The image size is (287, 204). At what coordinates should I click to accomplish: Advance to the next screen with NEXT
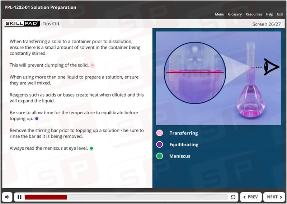274,197
